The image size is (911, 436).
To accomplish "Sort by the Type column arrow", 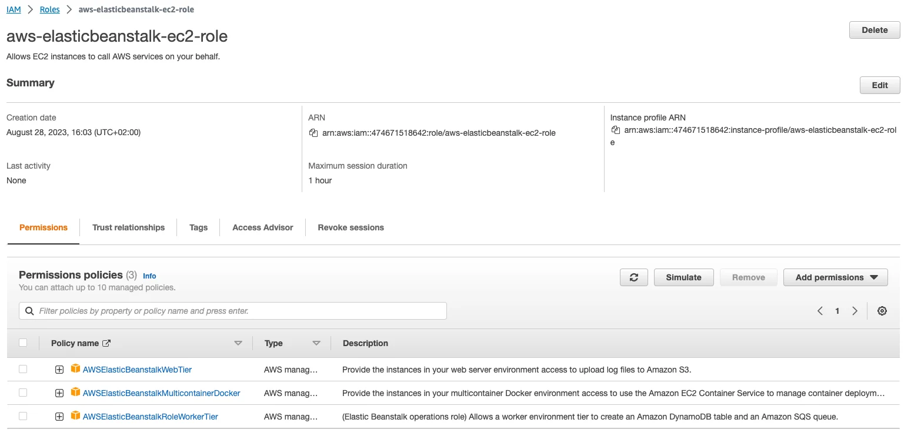I will pos(316,343).
